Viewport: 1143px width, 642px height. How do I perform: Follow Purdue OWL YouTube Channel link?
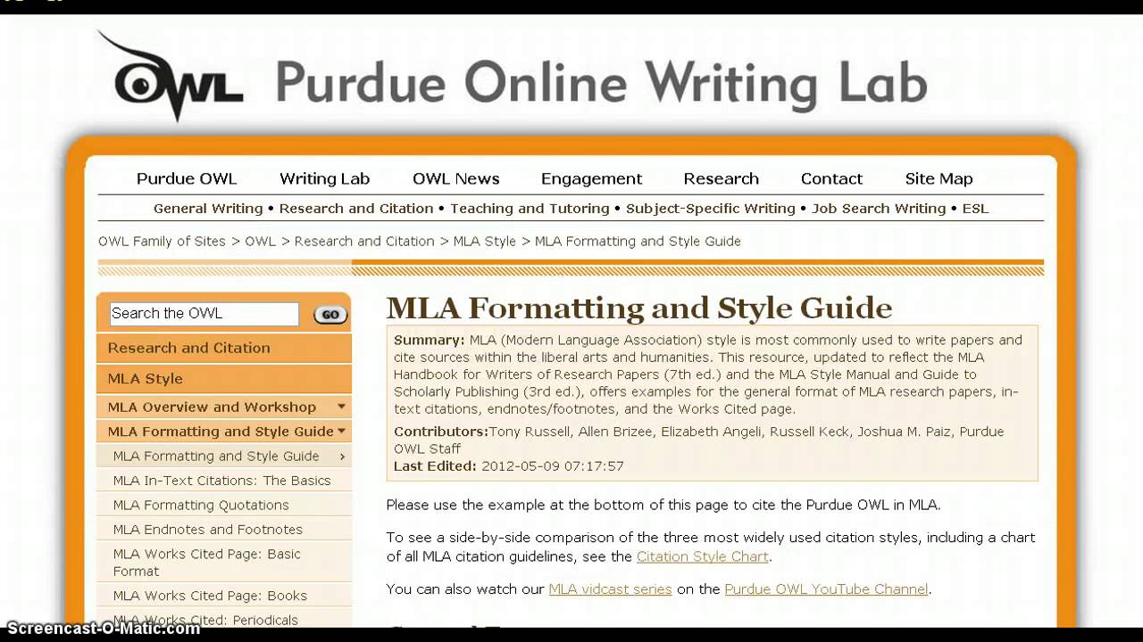point(826,589)
